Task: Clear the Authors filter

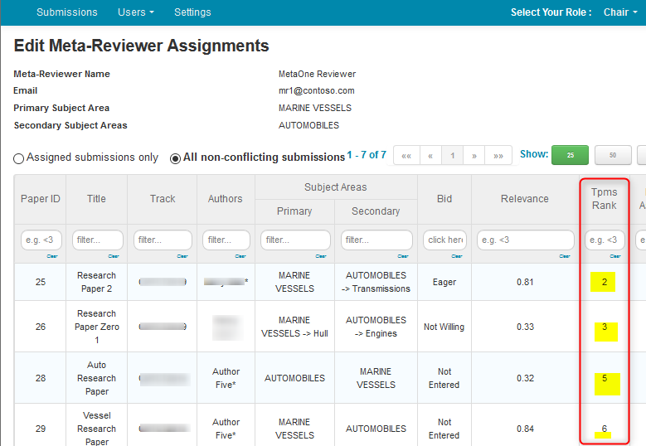Action: pos(240,256)
